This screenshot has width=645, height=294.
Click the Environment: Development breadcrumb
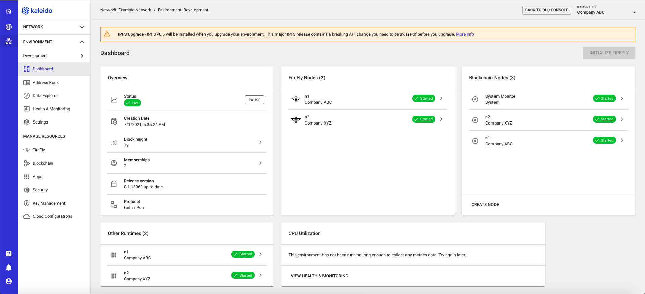point(183,10)
